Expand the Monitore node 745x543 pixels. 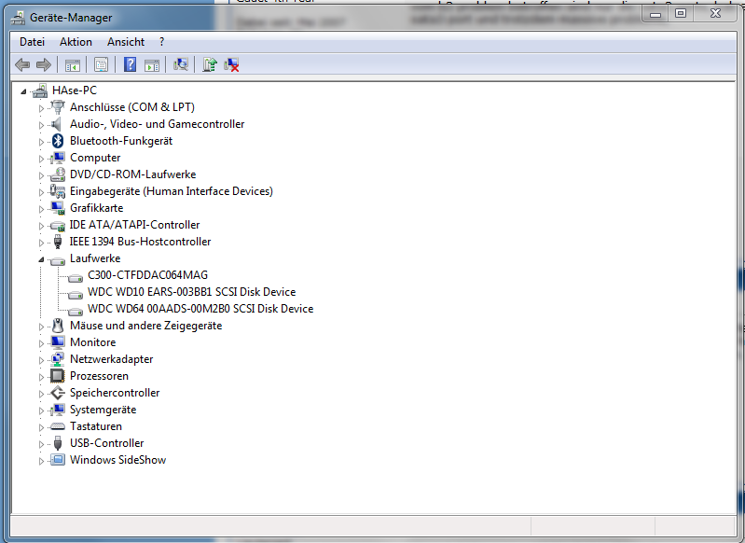[41, 343]
